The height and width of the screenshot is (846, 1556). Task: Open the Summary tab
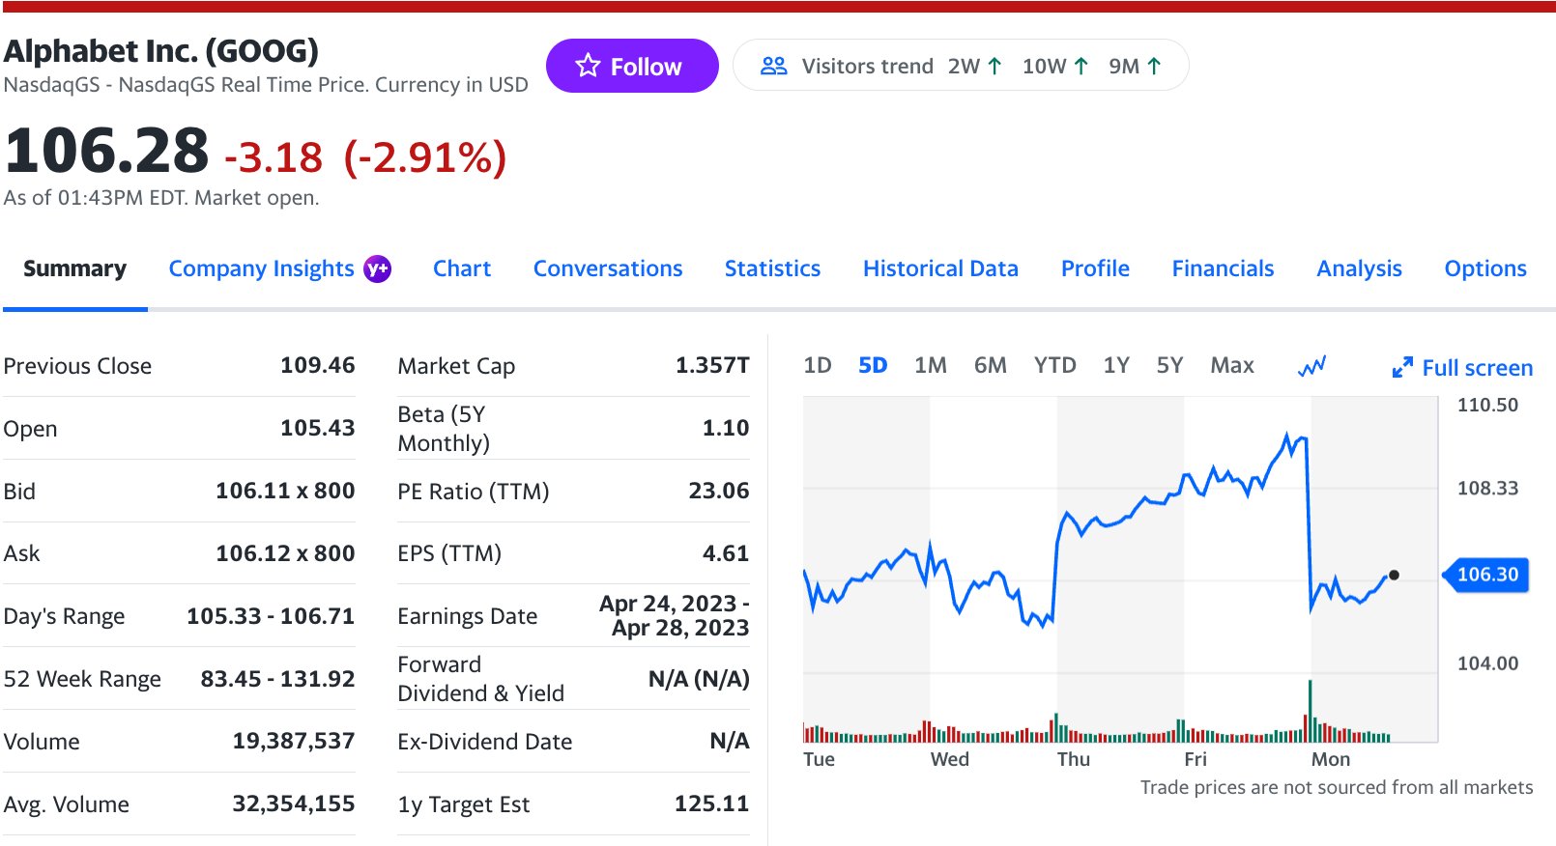pos(74,268)
